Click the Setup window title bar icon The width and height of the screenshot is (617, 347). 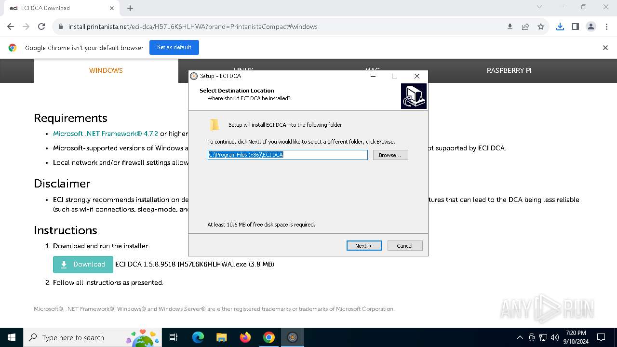pyautogui.click(x=194, y=76)
